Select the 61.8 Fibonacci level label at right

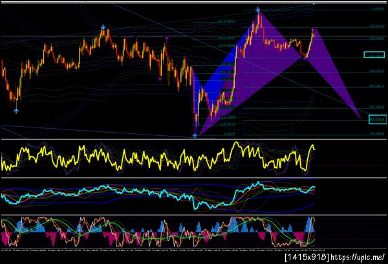[x=377, y=86]
